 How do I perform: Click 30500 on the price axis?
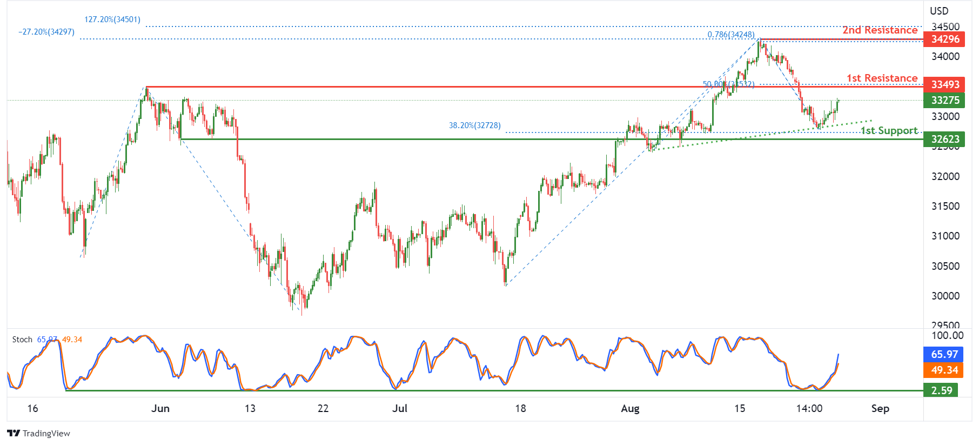pos(945,267)
